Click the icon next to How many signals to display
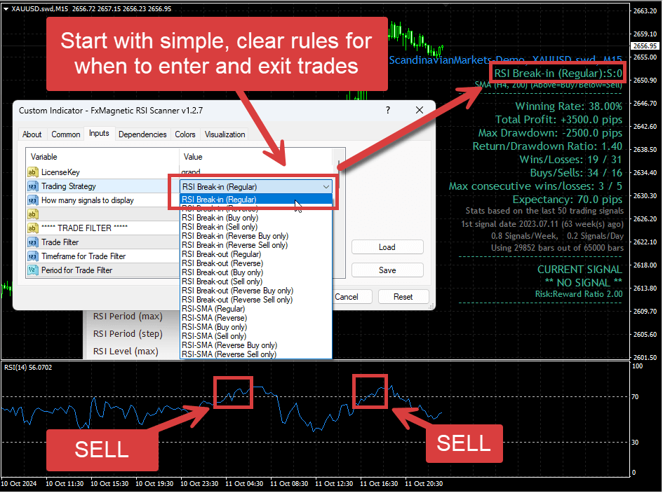The image size is (663, 493). coord(32,200)
